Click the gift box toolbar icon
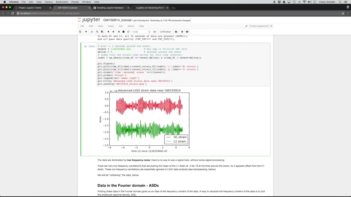The height and width of the screenshot is (197, 351). pos(182,32)
